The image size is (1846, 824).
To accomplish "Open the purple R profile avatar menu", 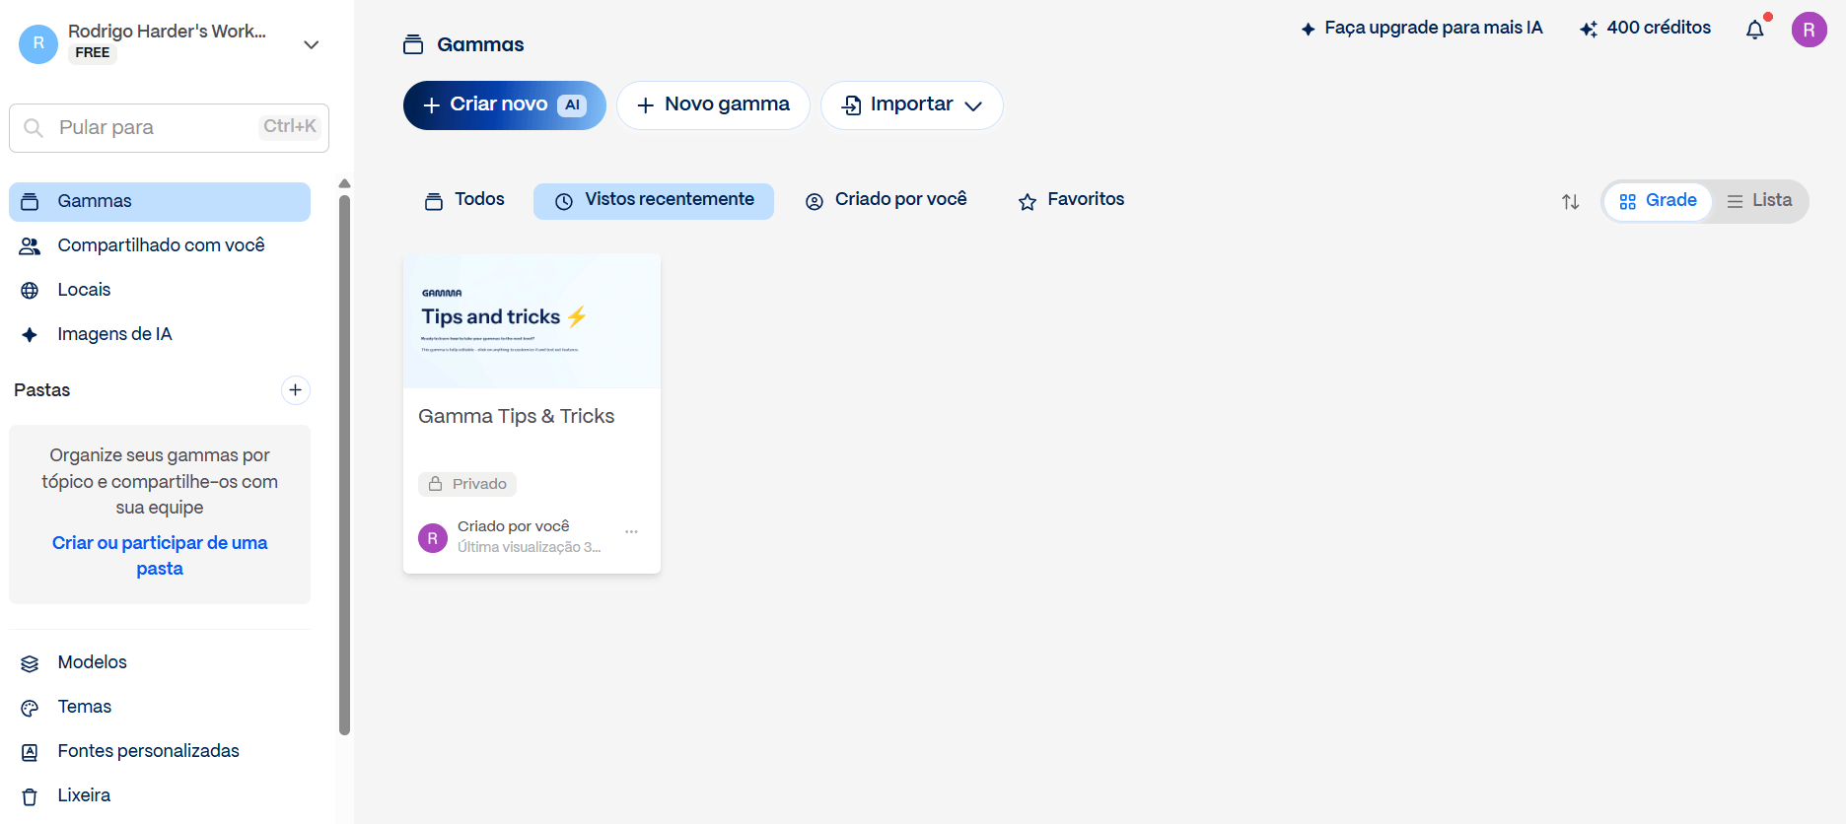I will (1810, 30).
